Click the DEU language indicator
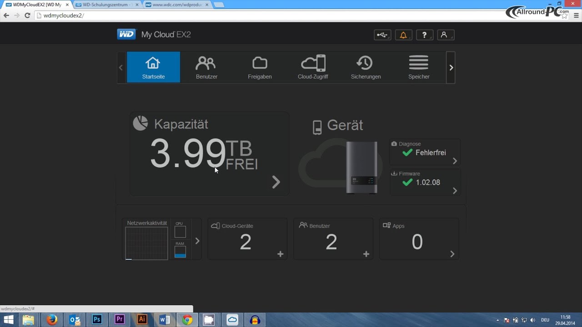 (545, 320)
